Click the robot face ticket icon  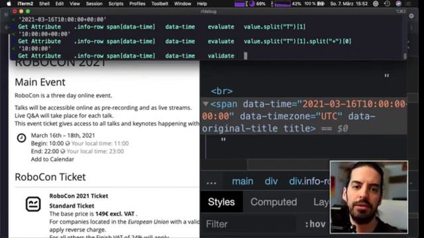coord(33,204)
